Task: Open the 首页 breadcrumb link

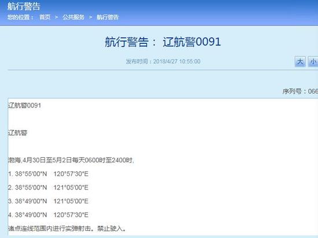Action: click(x=45, y=17)
